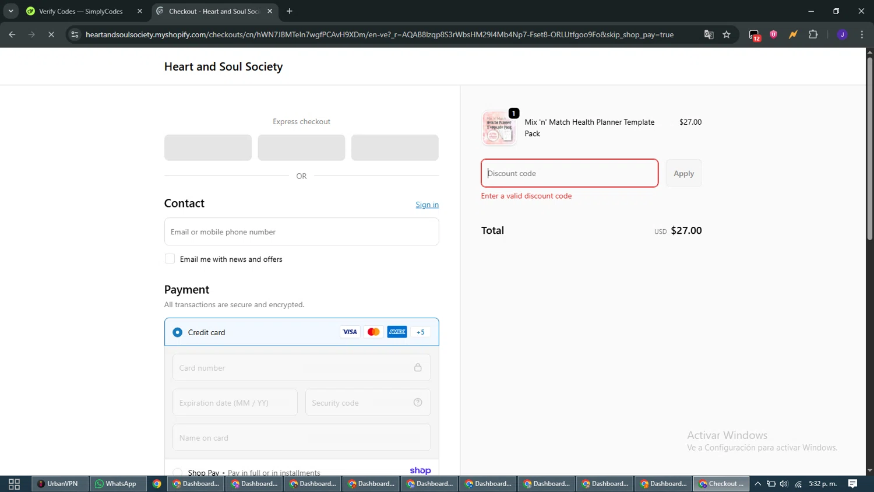
Task: Focus the Card number field
Action: point(301,368)
